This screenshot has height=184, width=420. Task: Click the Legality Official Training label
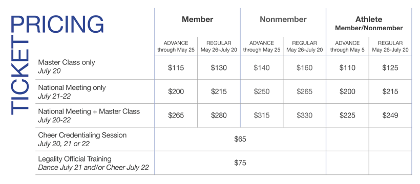(94, 163)
